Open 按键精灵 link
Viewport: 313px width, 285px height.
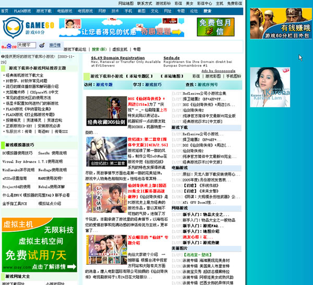point(13,120)
